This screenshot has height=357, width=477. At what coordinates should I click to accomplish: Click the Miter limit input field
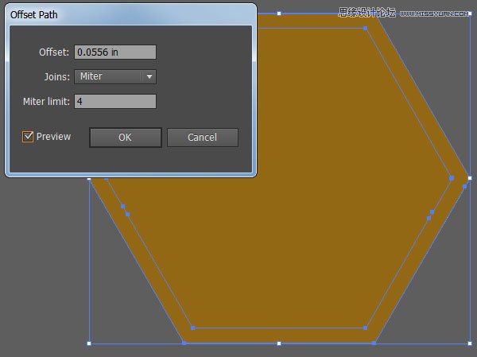coord(115,102)
